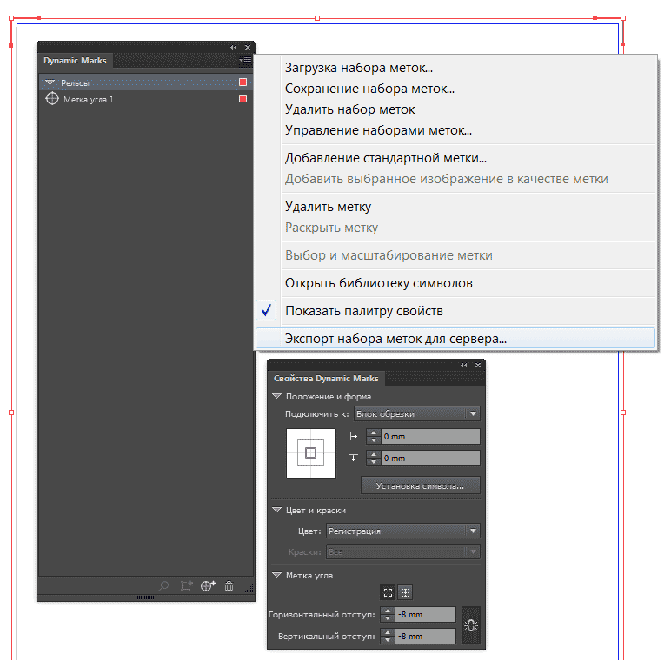Image resolution: width=671 pixels, height=660 pixels.
Task: Increase the Вертикальный отступ stepper
Action: (x=388, y=632)
